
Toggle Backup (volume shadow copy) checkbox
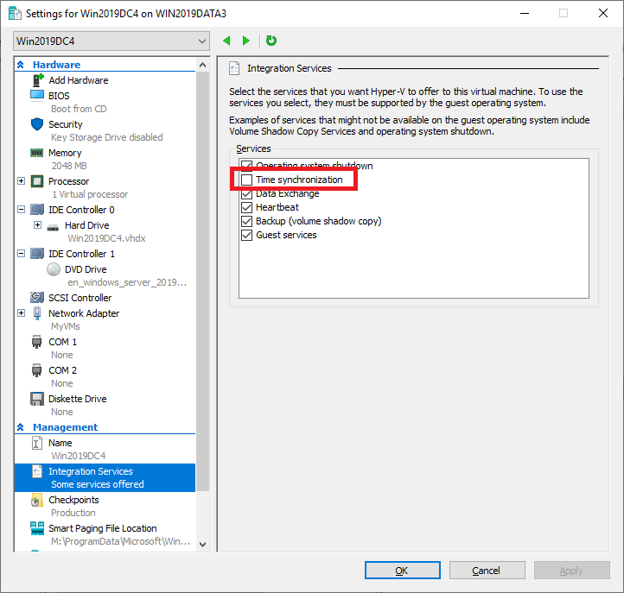246,221
